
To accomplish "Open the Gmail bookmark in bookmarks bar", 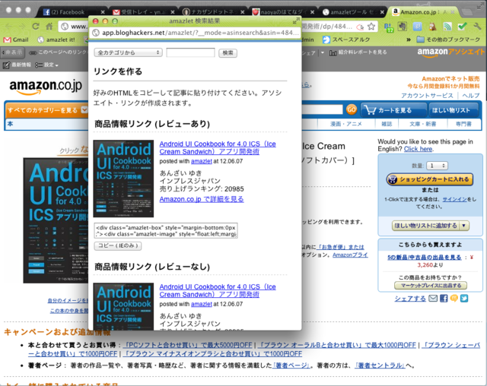I will (16, 40).
